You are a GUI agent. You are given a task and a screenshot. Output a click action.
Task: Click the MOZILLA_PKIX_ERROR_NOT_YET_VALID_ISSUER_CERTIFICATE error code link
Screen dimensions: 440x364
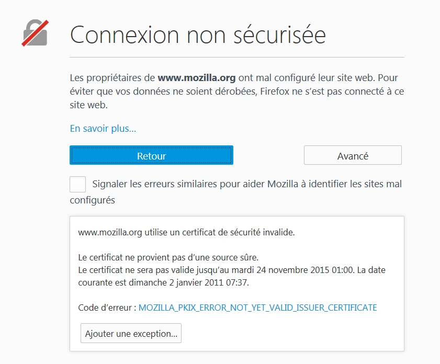coord(257,308)
